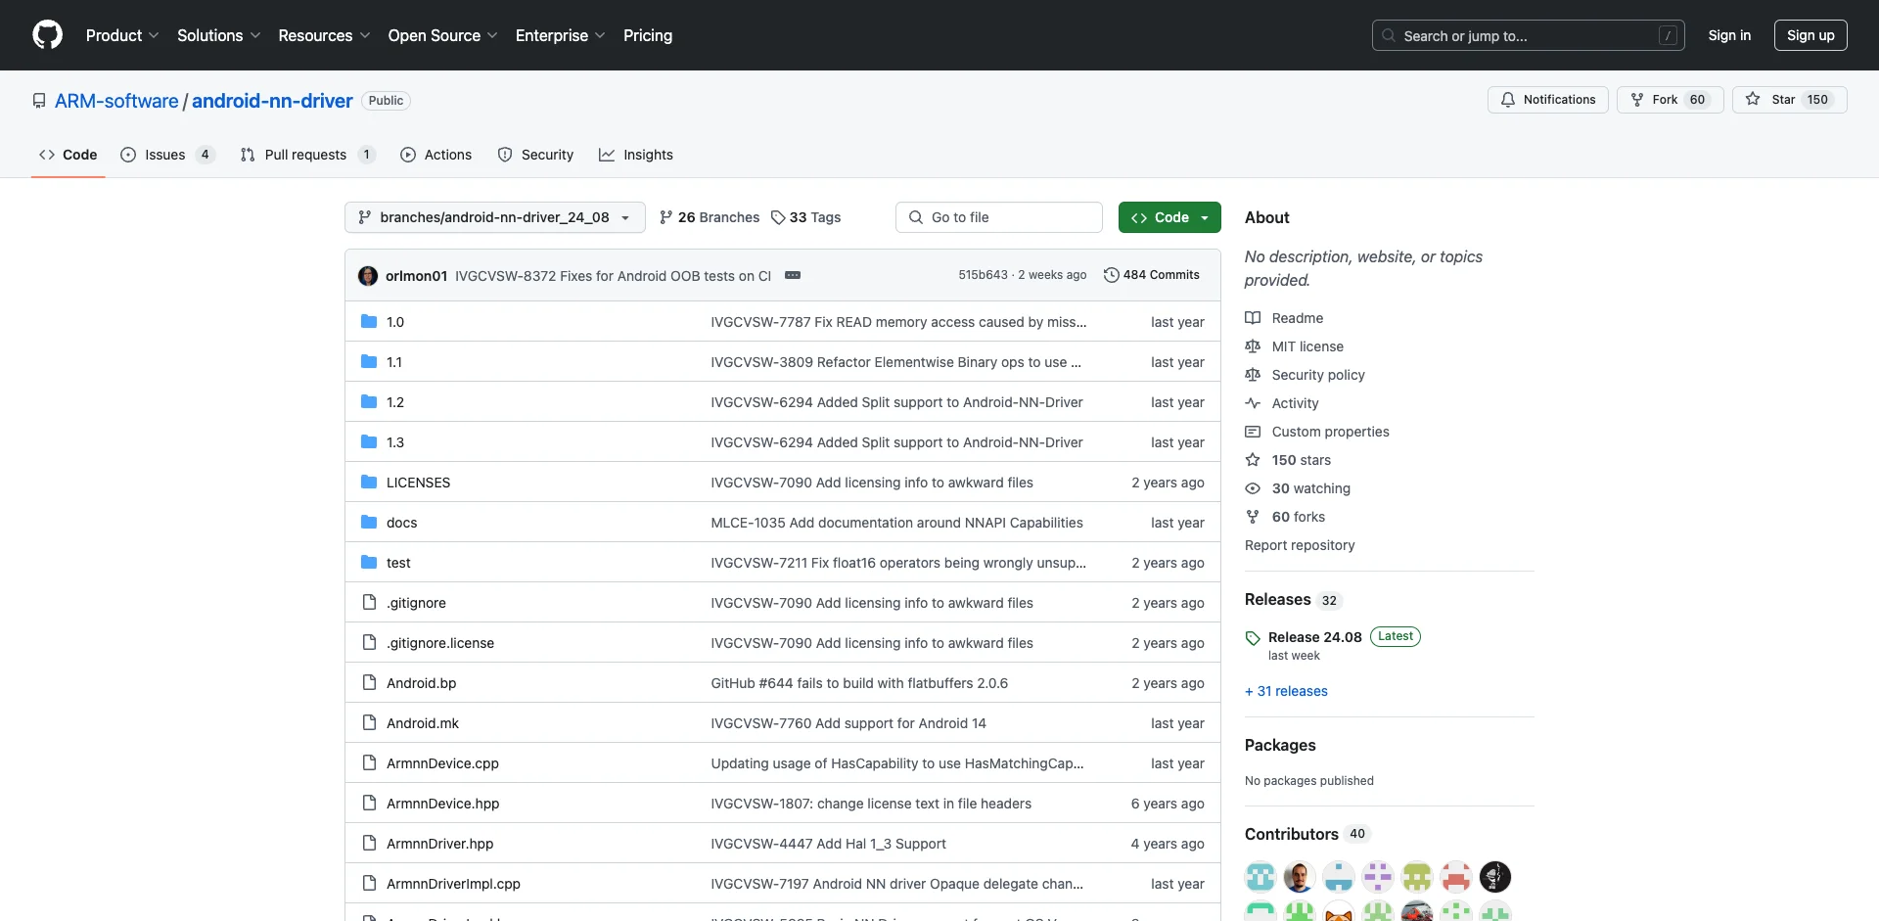Click the Sign in link
Screen dimensions: 1879x921
(x=1729, y=35)
